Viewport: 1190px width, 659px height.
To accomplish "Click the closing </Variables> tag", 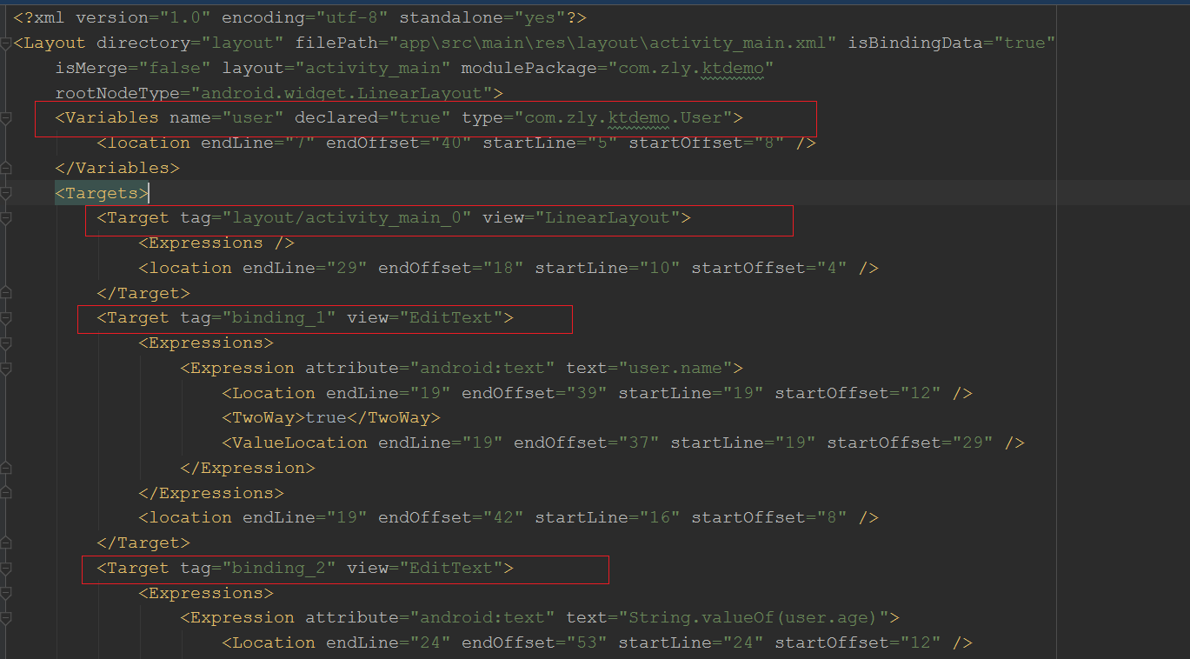I will [117, 168].
